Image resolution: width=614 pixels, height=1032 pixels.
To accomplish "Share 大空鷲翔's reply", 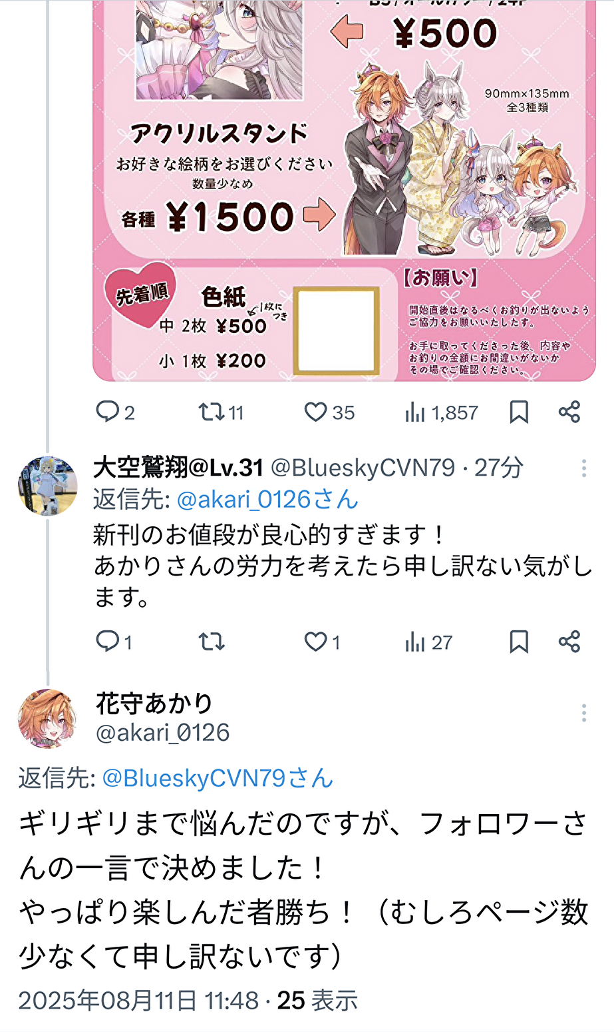I will tap(569, 642).
